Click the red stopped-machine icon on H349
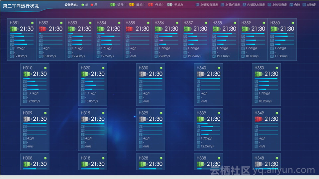This screenshot has height=179, width=319. point(259,119)
